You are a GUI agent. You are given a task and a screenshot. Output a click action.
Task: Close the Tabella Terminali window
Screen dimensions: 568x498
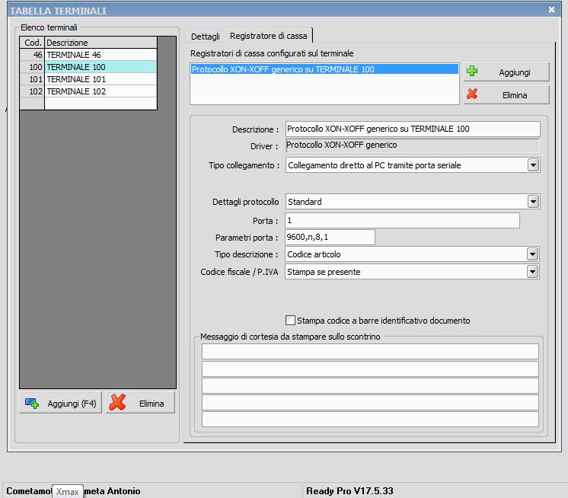tap(551, 10)
